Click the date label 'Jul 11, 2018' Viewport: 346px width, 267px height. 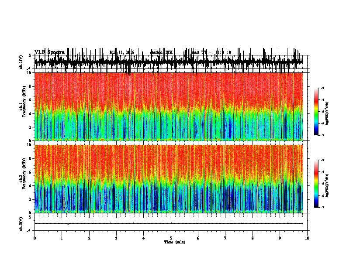point(122,52)
